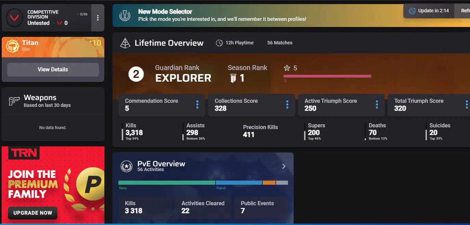470x225 pixels.
Task: Open Active Triumph Score options menu
Action: point(377,105)
